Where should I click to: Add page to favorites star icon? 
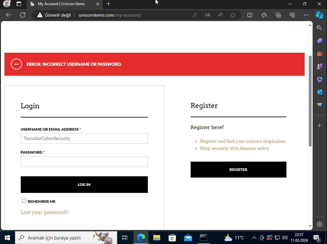[x=233, y=15]
